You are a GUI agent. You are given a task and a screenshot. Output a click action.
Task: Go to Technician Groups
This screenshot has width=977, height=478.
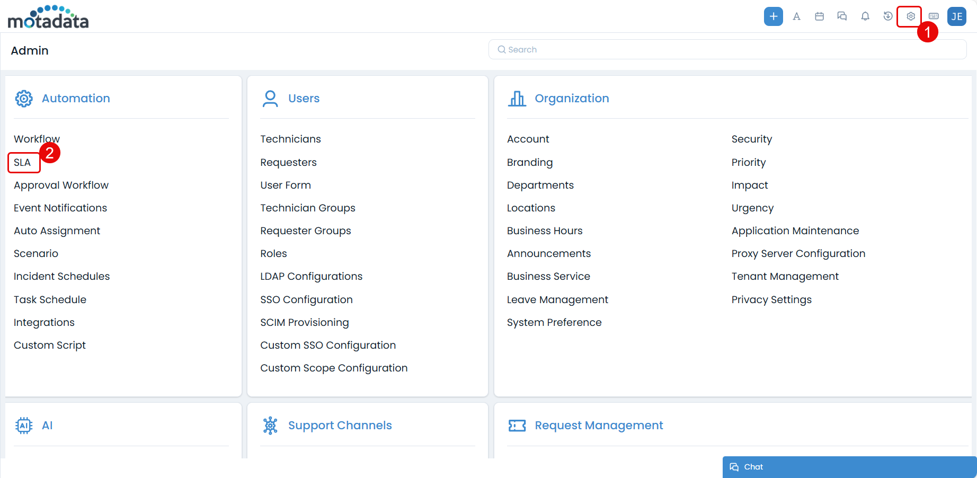pyautogui.click(x=307, y=208)
